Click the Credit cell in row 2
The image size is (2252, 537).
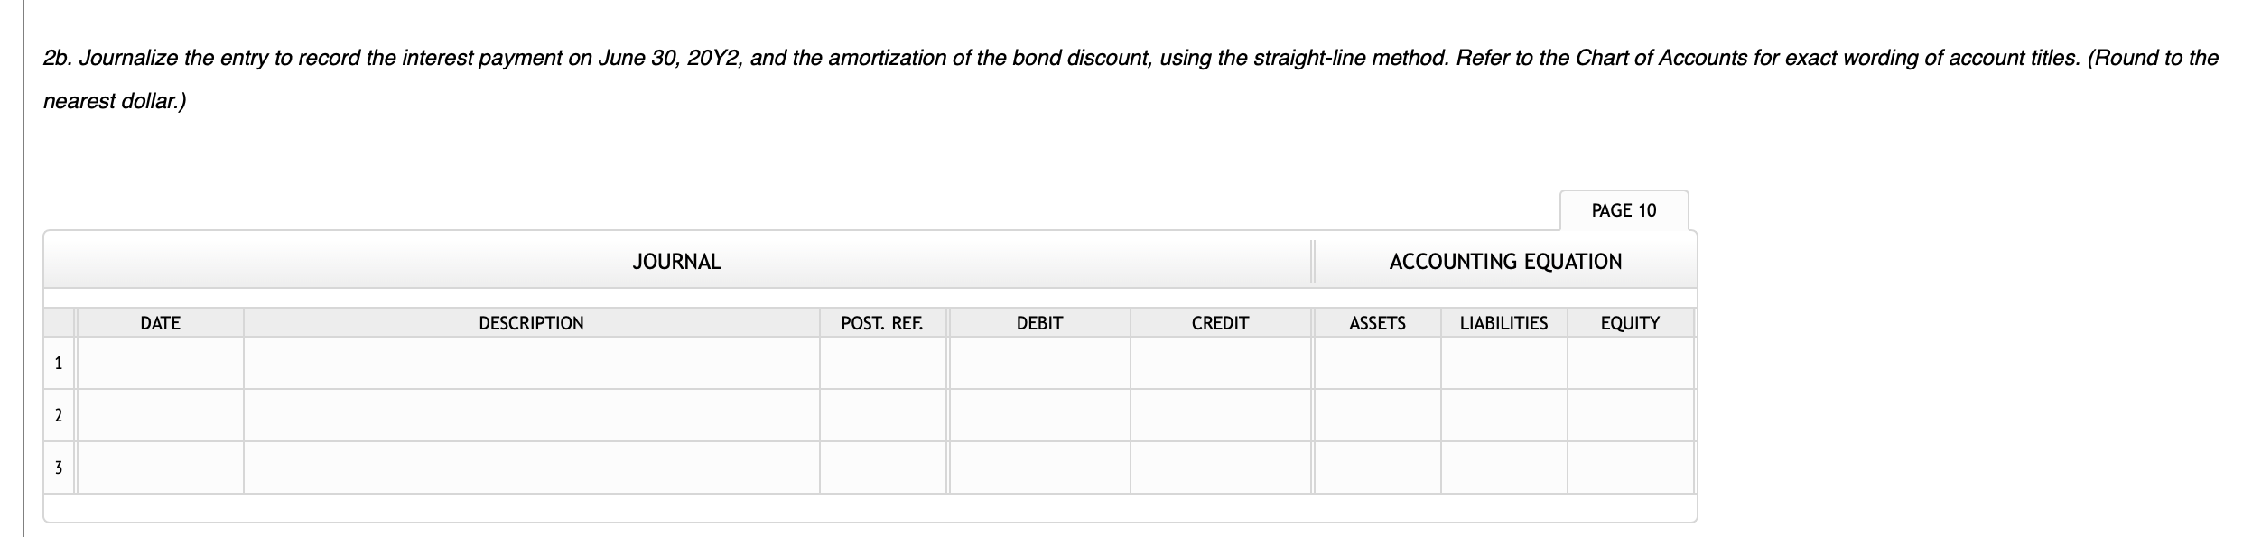coord(1221,416)
